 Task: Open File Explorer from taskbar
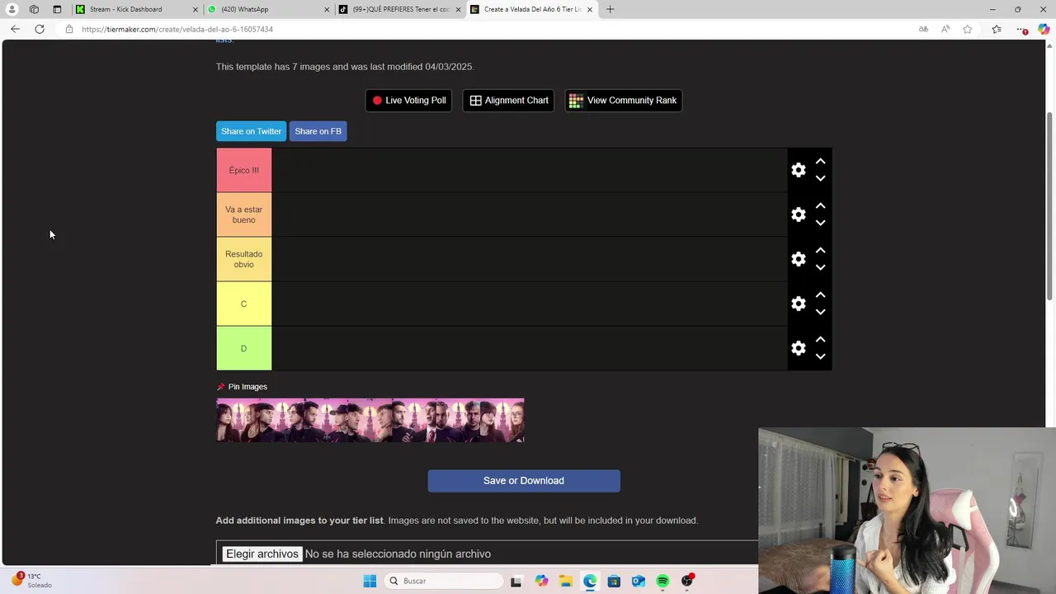tap(565, 581)
